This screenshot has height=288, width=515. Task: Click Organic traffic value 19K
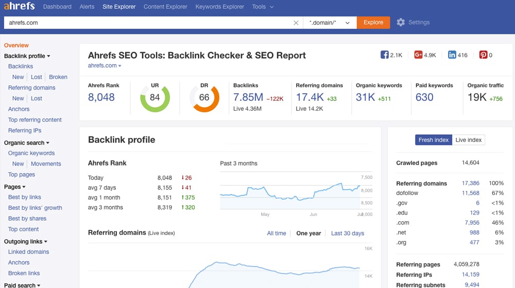[x=477, y=97]
